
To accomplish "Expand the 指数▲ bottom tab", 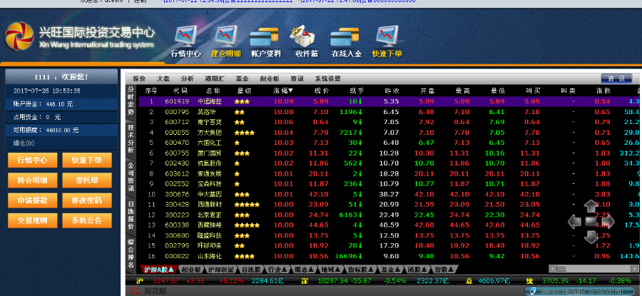I will 445,269.
